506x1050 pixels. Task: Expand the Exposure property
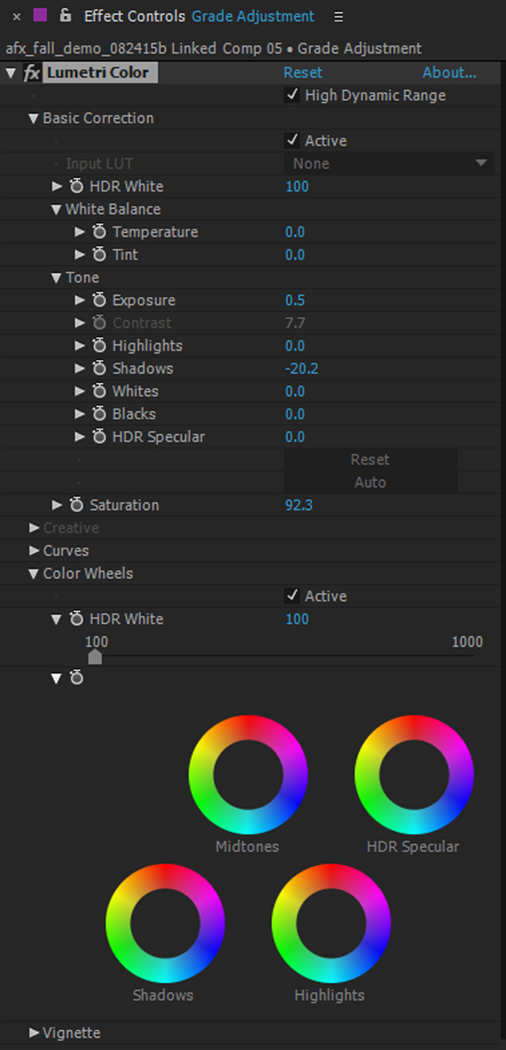(x=79, y=300)
